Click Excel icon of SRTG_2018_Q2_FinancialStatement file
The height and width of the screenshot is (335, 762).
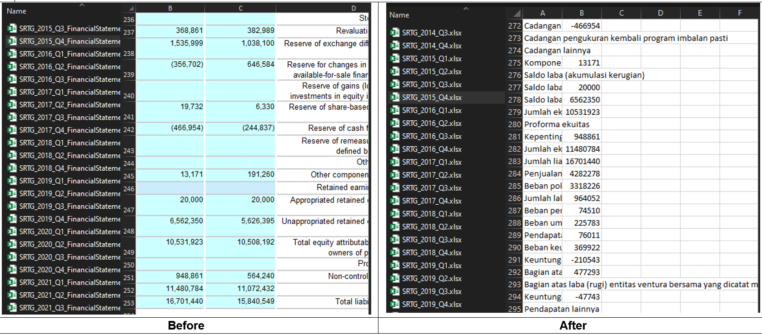point(12,156)
